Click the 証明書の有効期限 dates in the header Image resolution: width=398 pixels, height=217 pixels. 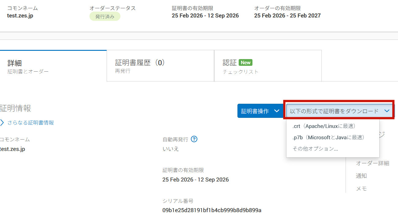pyautogui.click(x=205, y=16)
